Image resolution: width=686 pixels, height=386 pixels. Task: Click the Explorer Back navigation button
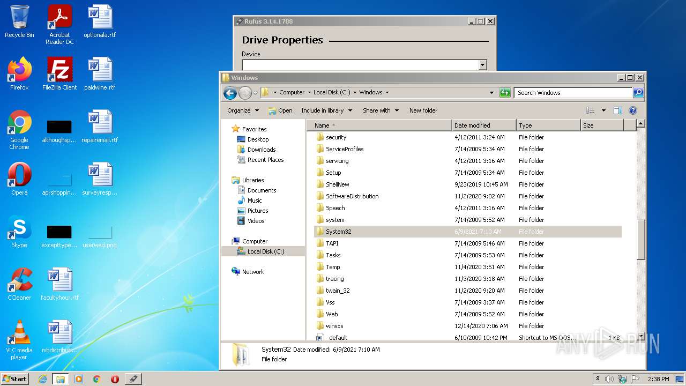pos(230,93)
